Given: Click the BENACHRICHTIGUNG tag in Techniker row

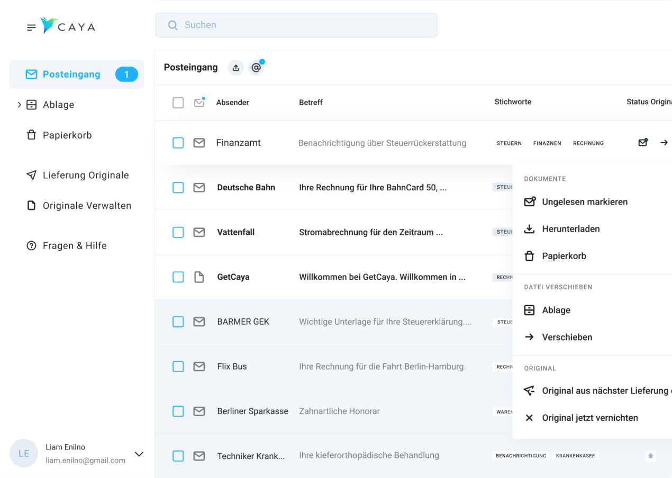Looking at the screenshot, I should pos(521,456).
